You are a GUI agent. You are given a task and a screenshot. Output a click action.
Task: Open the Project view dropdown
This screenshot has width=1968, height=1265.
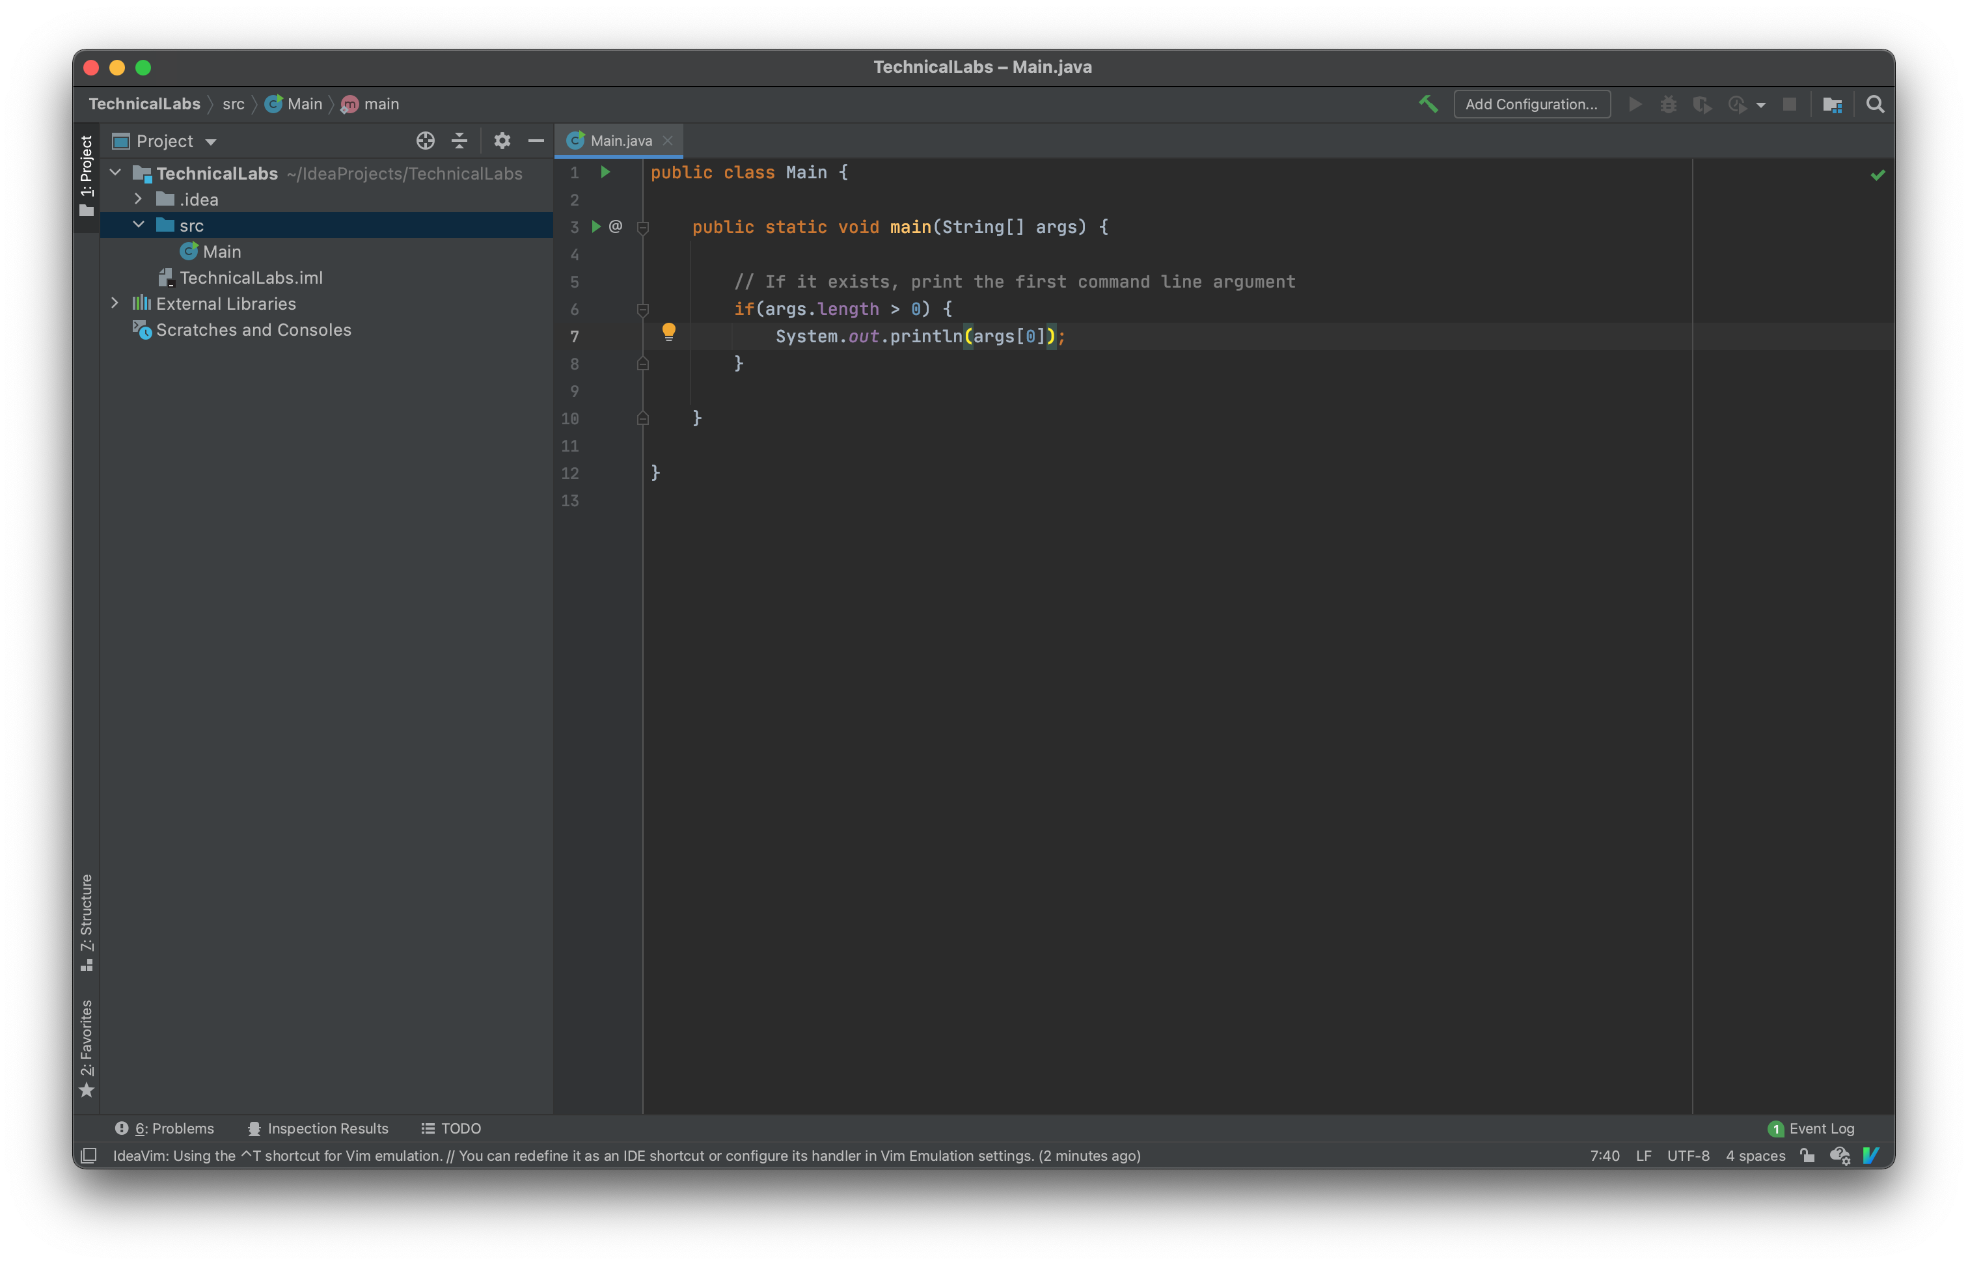tap(210, 142)
